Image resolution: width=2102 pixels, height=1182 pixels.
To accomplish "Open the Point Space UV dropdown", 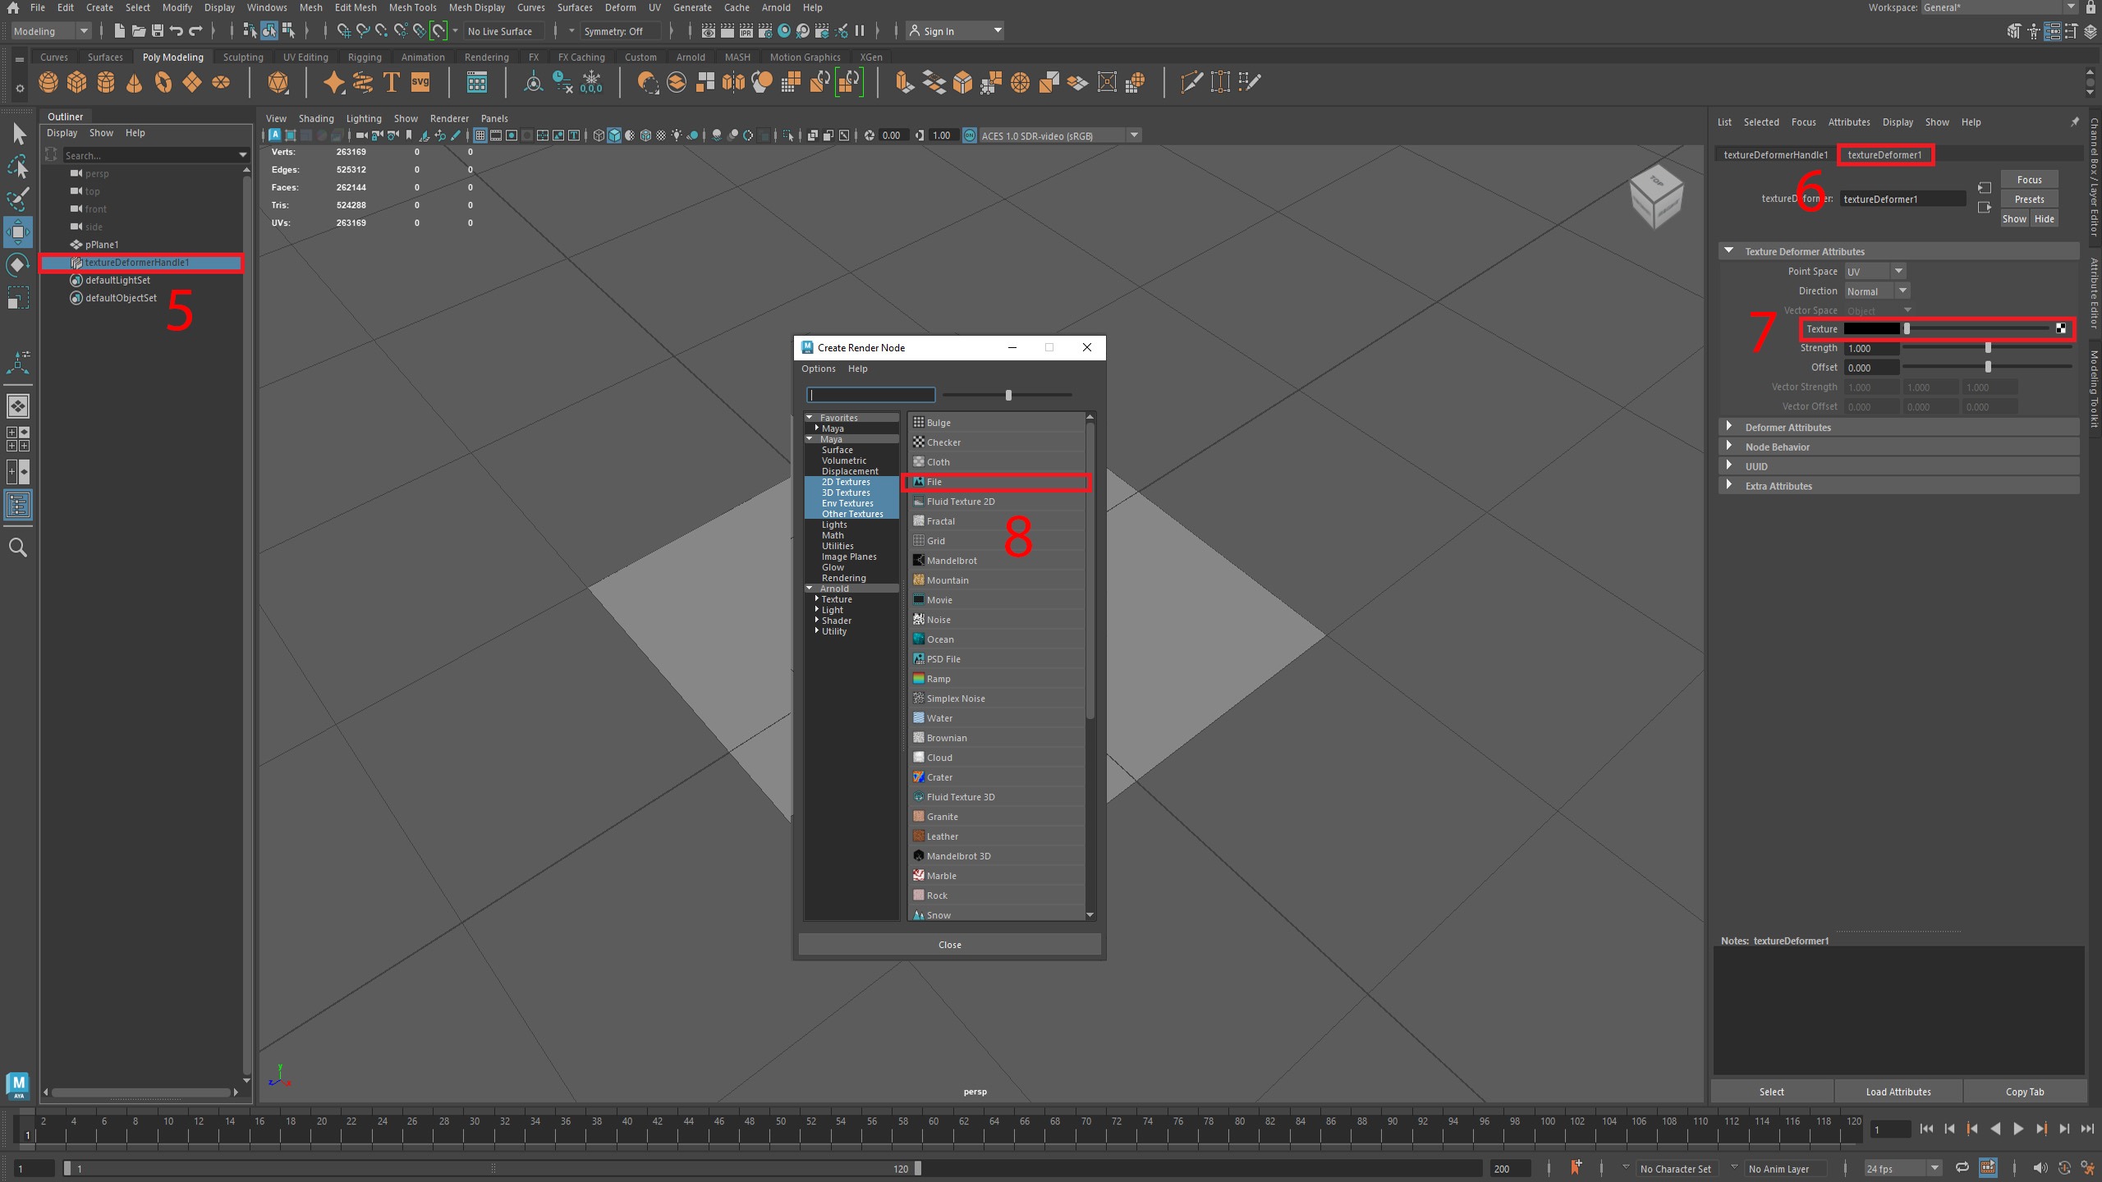I will (x=1875, y=272).
